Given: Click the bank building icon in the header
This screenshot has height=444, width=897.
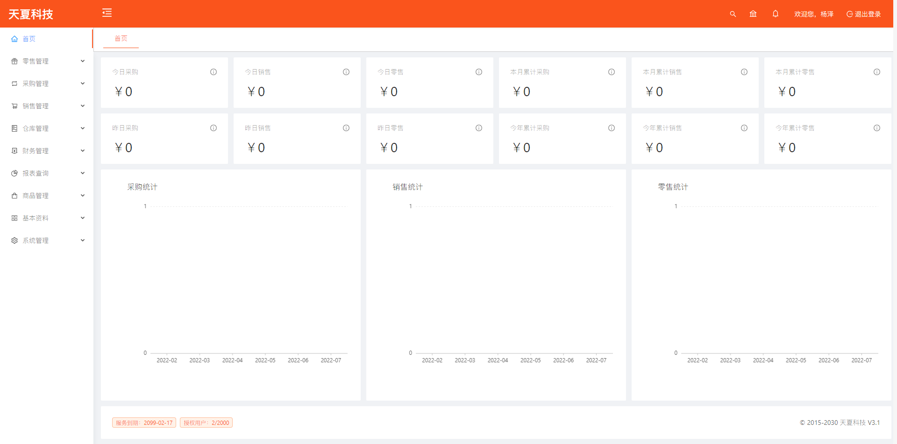Looking at the screenshot, I should [753, 14].
